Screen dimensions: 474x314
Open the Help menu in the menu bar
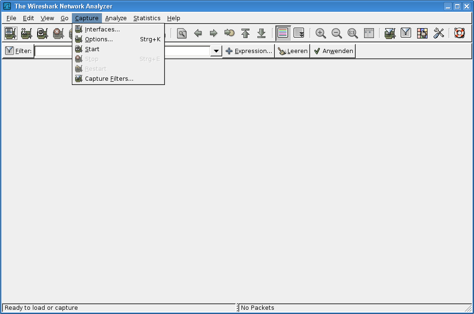(173, 18)
